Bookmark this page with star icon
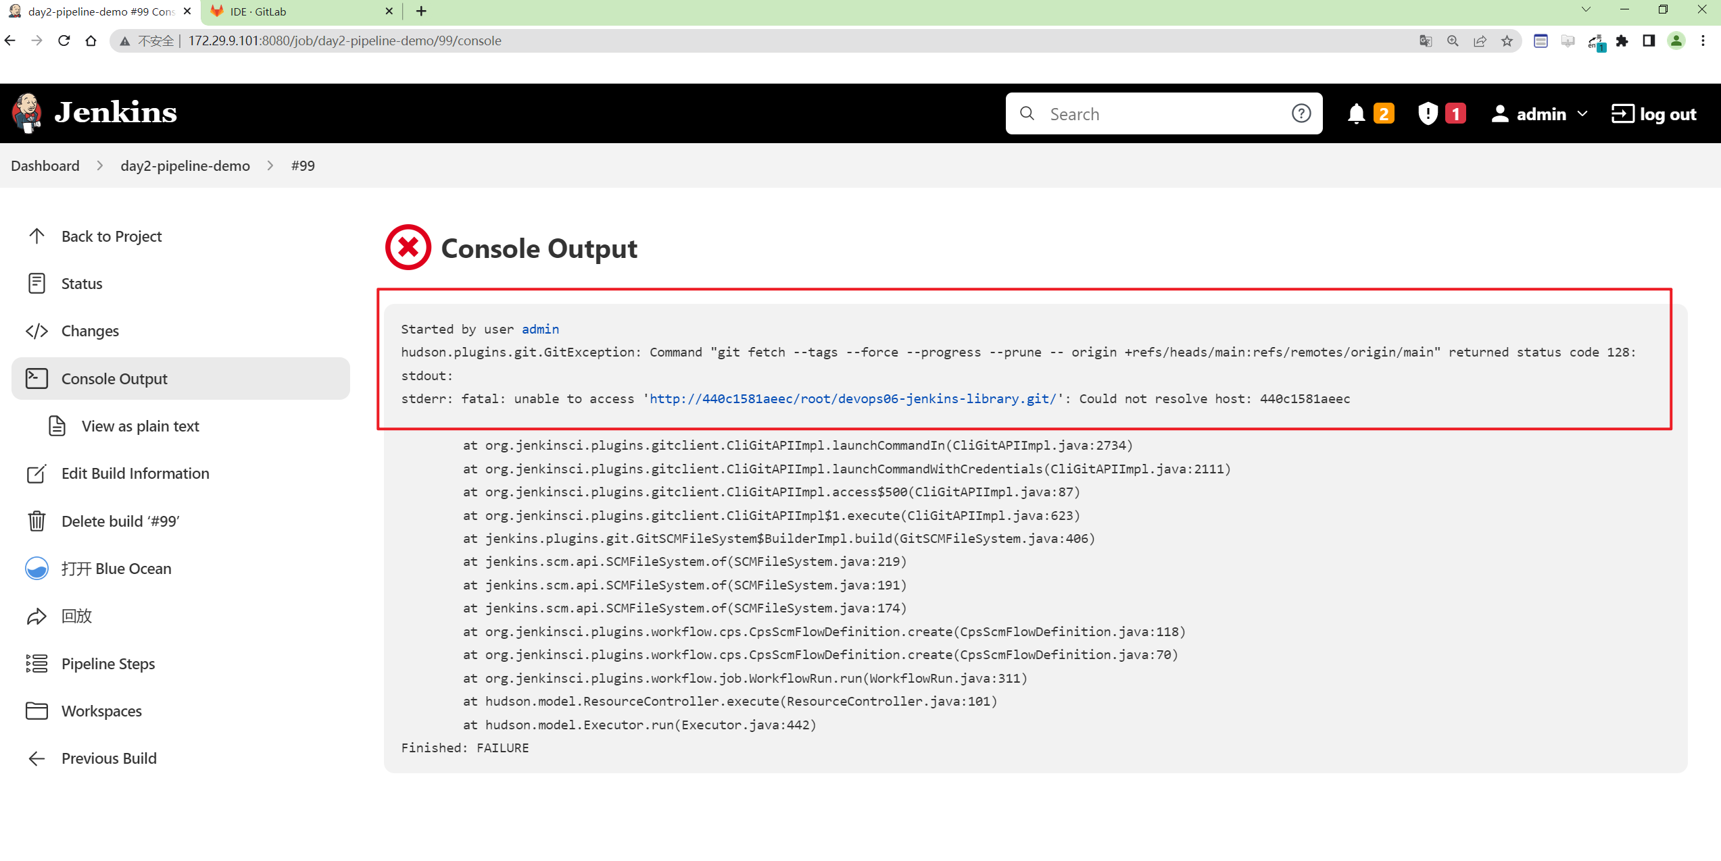The width and height of the screenshot is (1721, 861). (1507, 41)
